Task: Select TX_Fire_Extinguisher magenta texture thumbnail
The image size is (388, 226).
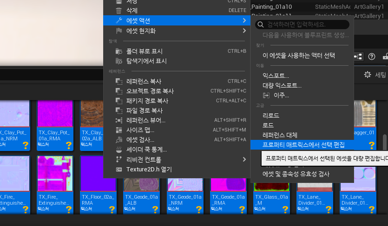Action: point(55,174)
